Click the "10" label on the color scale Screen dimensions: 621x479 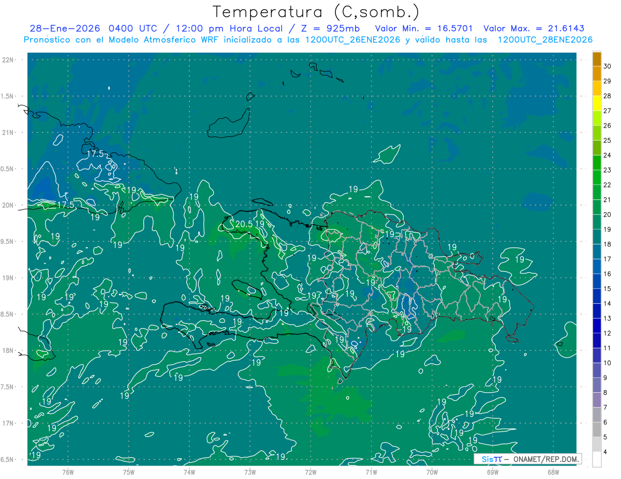[608, 363]
